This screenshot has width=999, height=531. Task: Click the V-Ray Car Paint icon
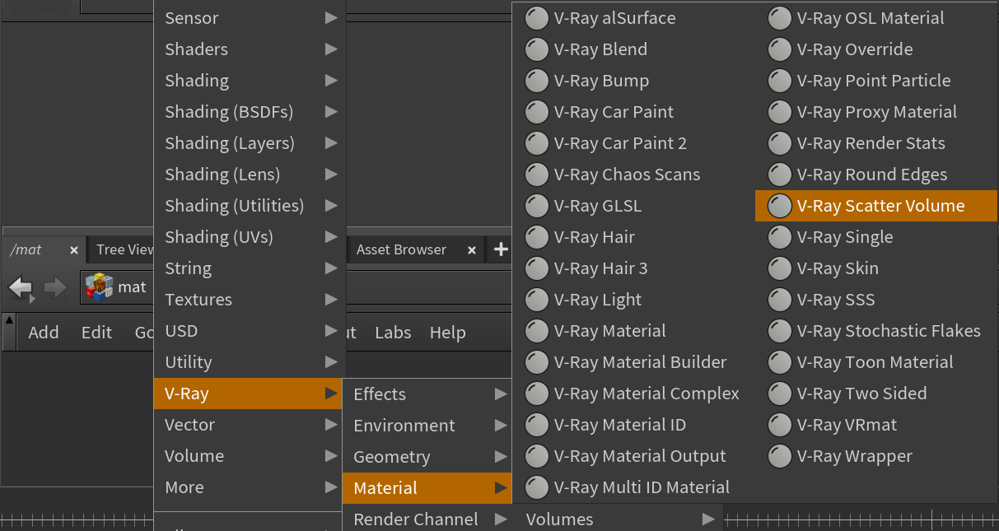(x=537, y=112)
